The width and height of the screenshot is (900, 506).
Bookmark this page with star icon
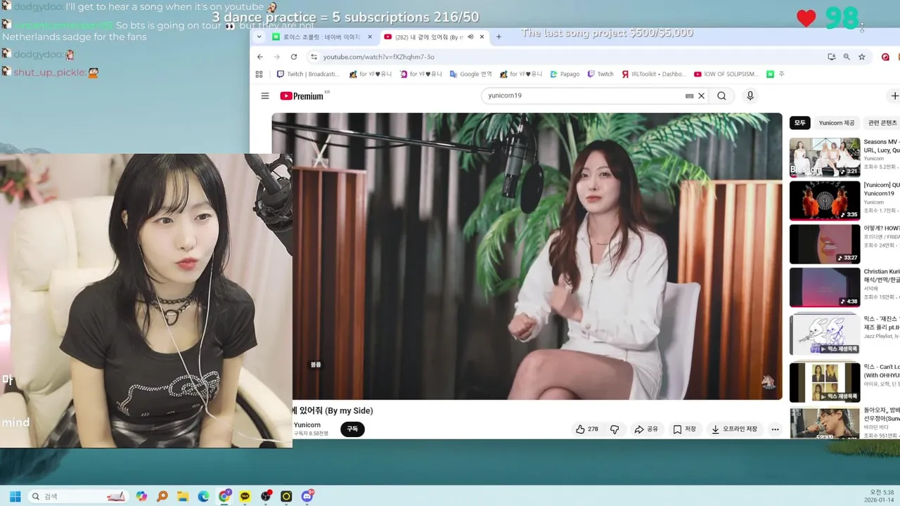(x=861, y=57)
